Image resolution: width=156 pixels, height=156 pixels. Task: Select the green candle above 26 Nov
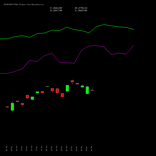point(67,88)
